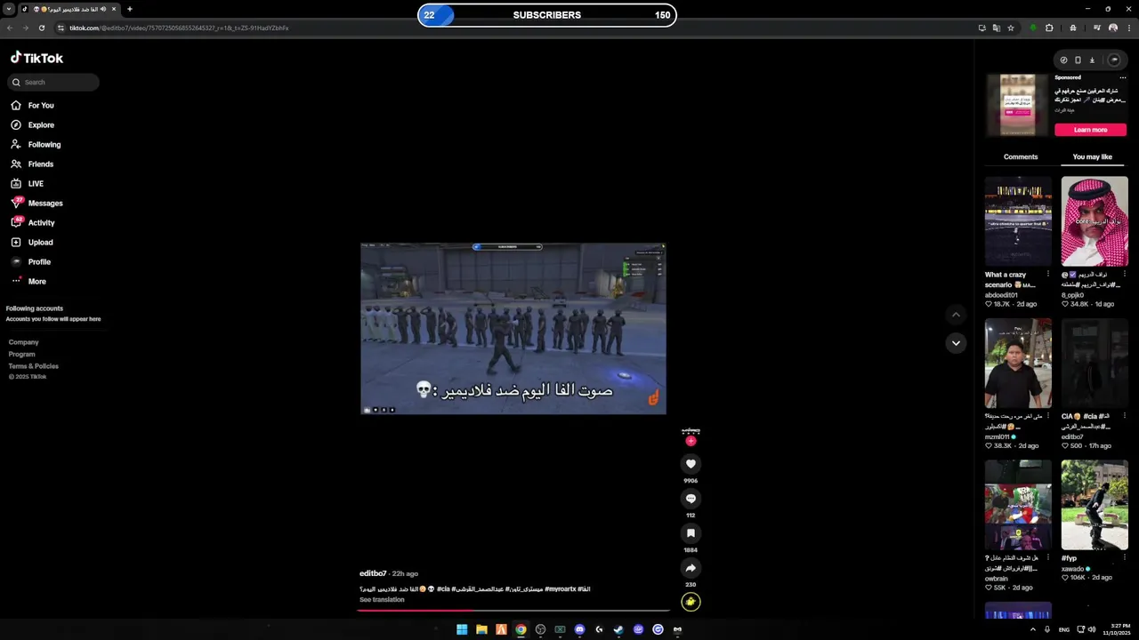This screenshot has height=640, width=1139.
Task: Open Chrome extensions puzzle icon
Action: click(x=1049, y=28)
